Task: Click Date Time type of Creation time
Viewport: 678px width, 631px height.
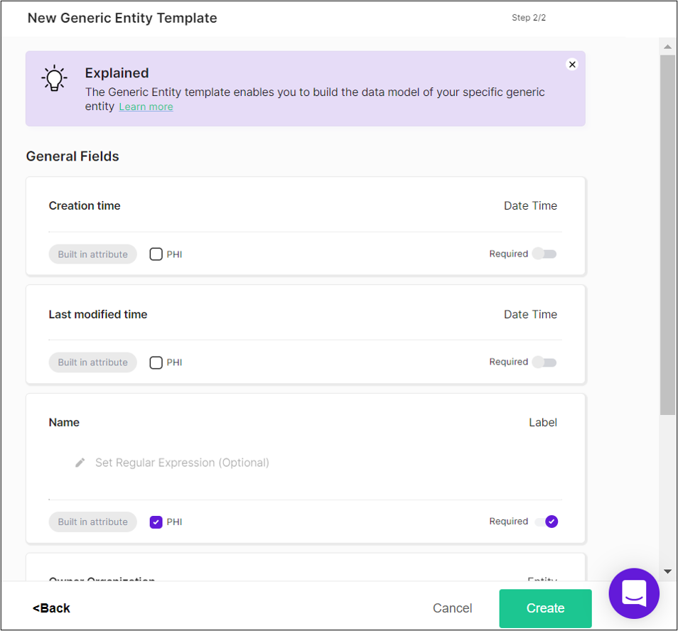Action: coord(530,206)
